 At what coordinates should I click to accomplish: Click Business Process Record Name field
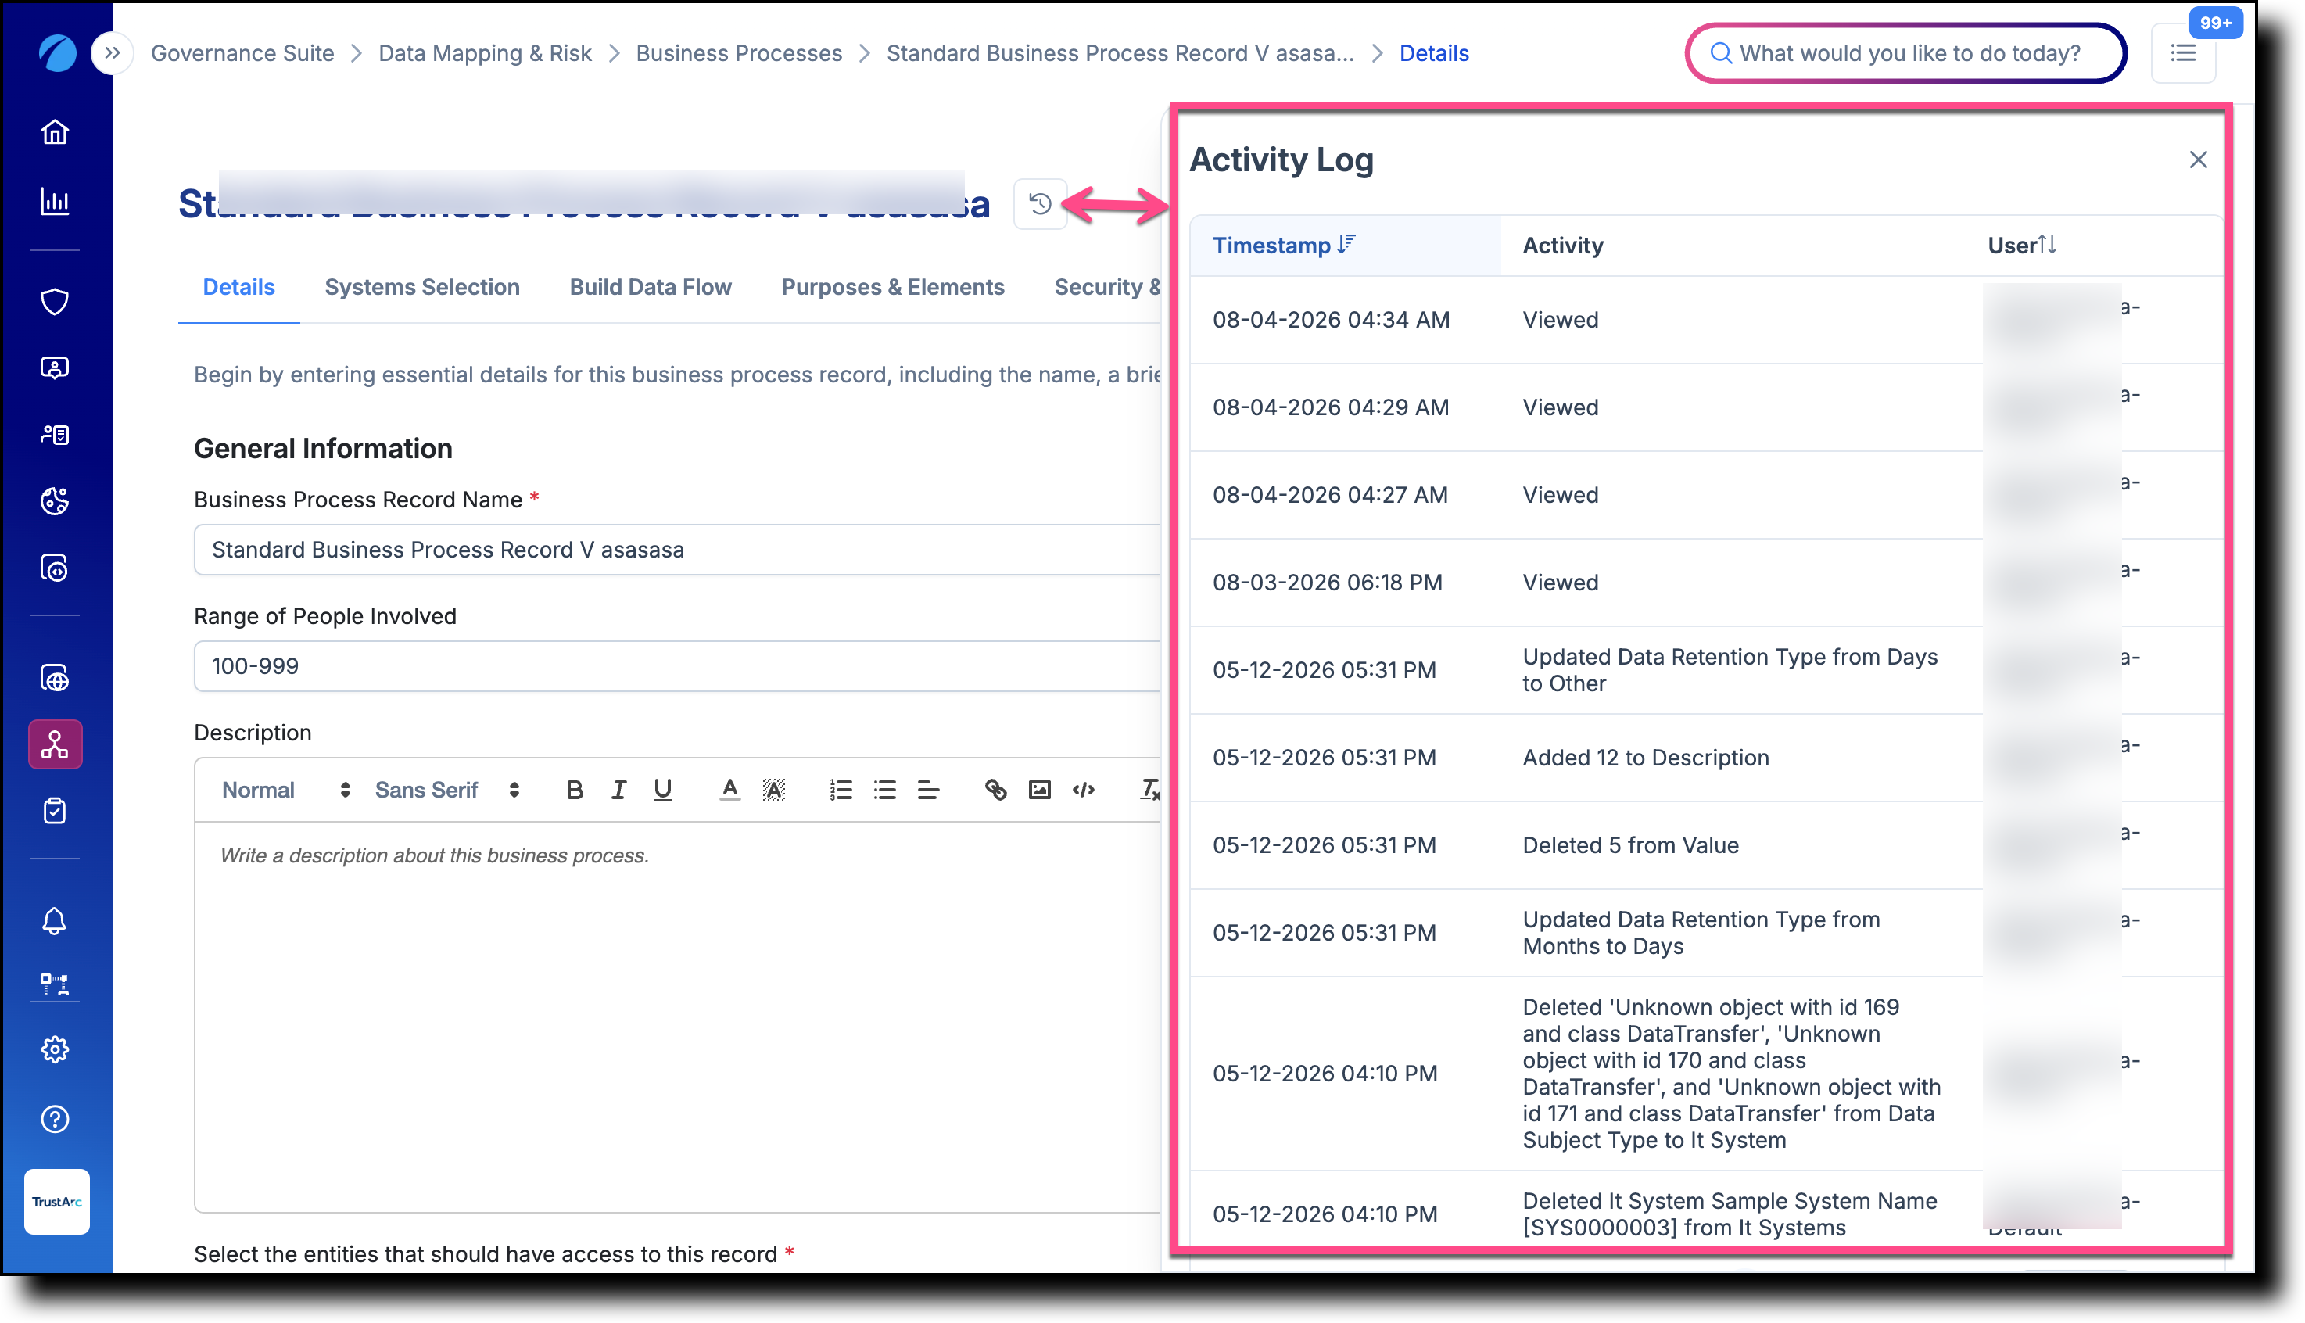tap(678, 550)
